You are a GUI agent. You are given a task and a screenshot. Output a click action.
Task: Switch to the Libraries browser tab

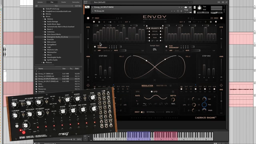click(x=40, y=2)
